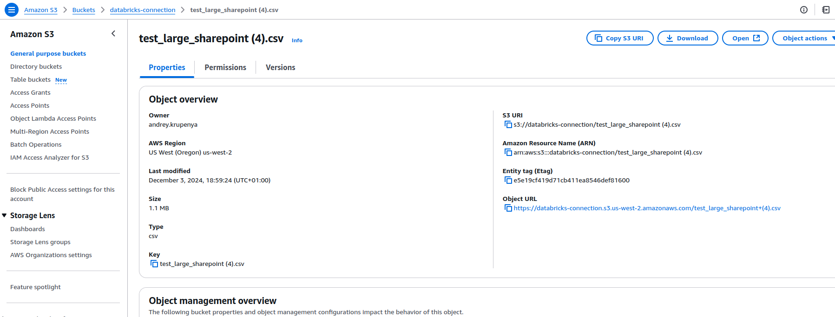The image size is (835, 317).
Task: Click the owner name andrey.krupenya
Action: [173, 124]
